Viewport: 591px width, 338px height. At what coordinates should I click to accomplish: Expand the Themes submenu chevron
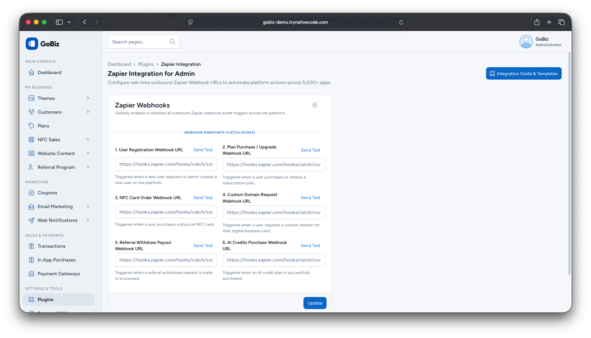[88, 98]
